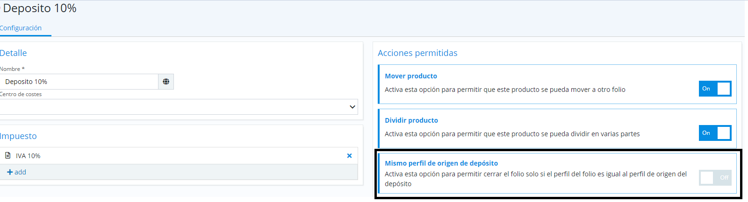Viewport: 748px width, 202px height.
Task: Click the Deposito 10% page title
Action: coord(40,8)
